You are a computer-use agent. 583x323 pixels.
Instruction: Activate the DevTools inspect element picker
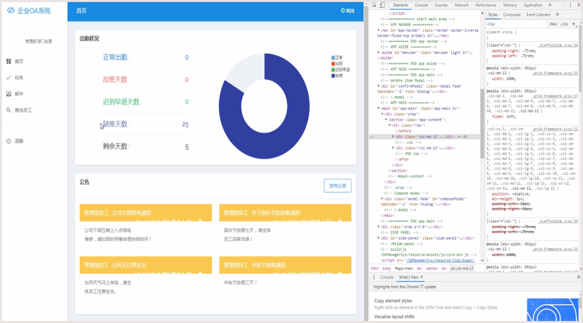pos(374,5)
